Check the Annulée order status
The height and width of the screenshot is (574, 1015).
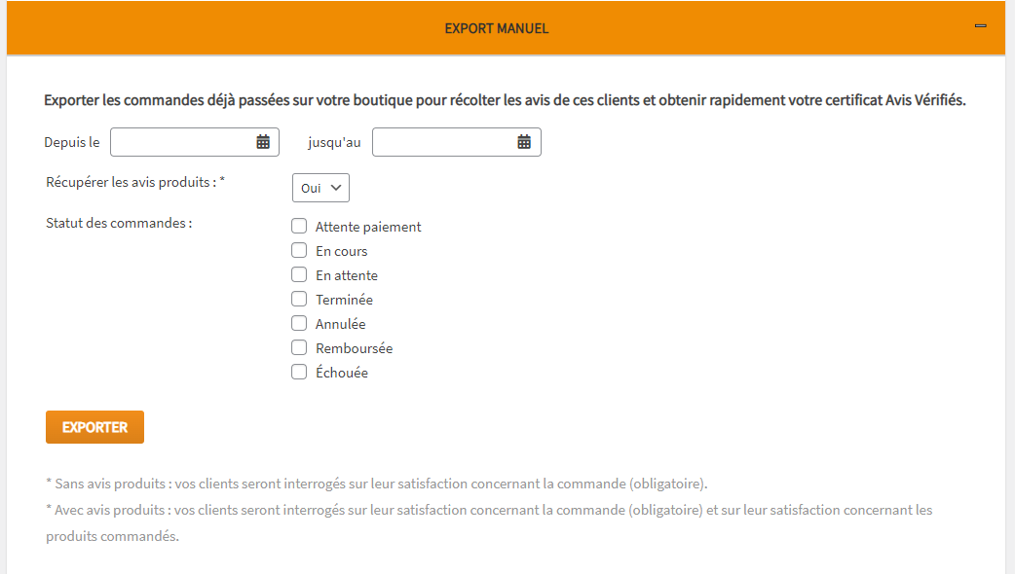tap(299, 324)
